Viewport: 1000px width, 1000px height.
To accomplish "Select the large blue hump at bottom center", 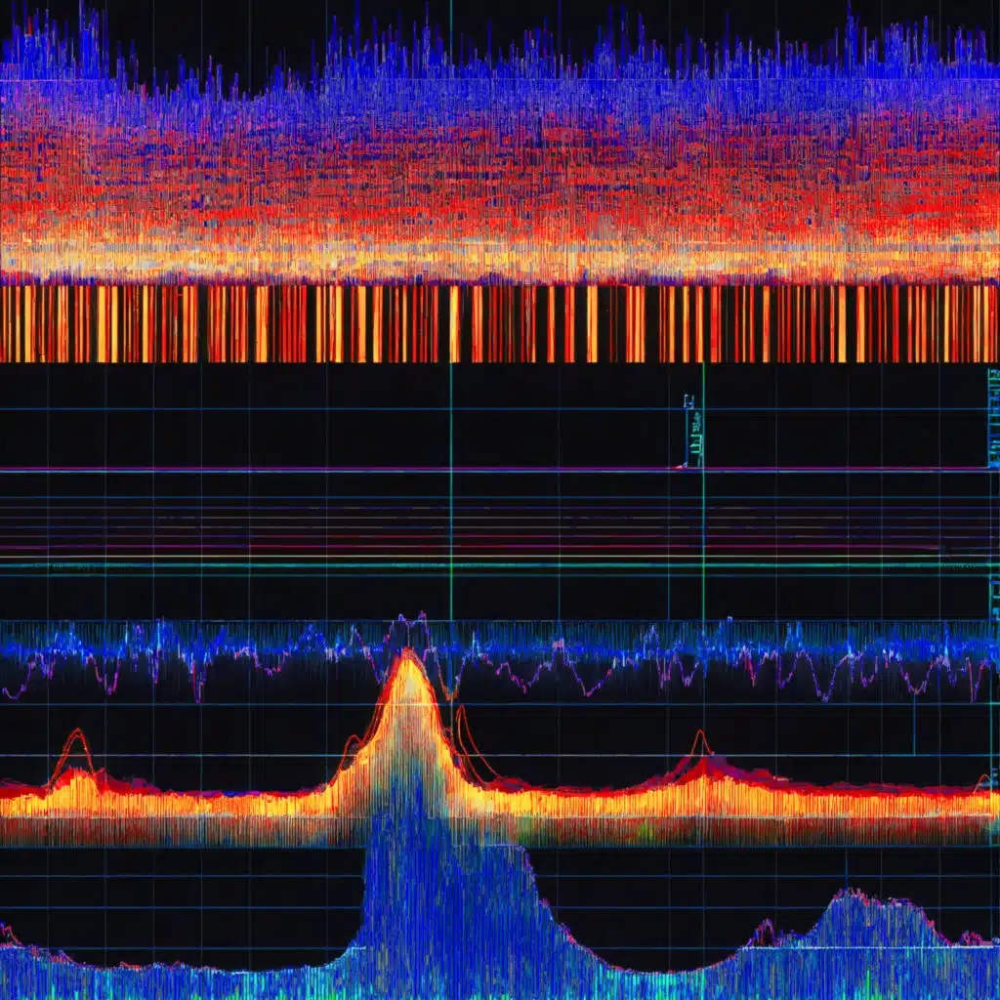I will tap(444, 908).
